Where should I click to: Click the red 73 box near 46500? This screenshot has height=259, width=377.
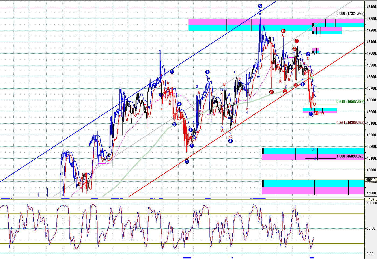point(316,113)
